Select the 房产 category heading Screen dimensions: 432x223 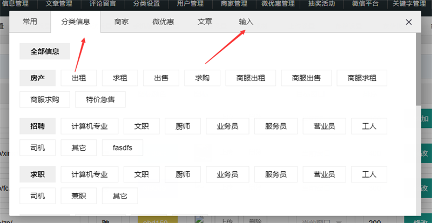pos(38,78)
